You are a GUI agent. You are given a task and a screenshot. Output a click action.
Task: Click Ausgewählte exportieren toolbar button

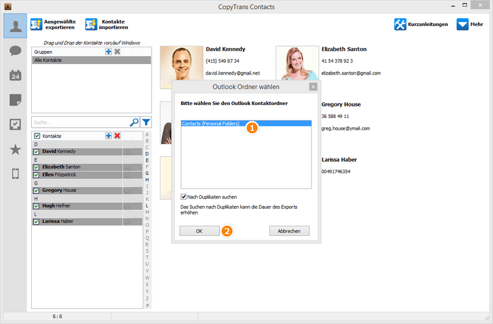[x=53, y=25]
